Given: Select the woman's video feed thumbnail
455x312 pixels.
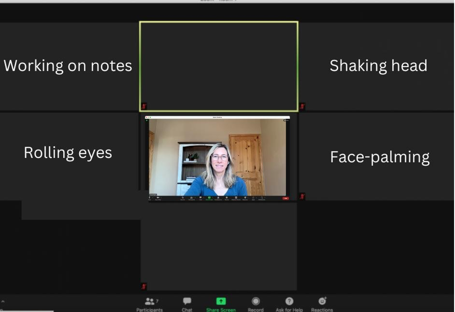Looking at the screenshot, I should [x=217, y=158].
